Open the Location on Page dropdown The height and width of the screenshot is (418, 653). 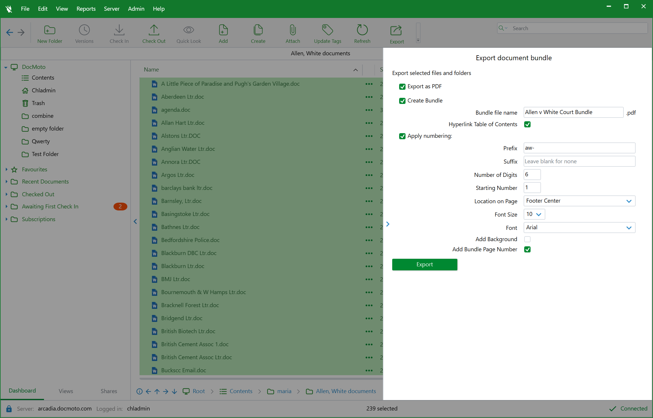[579, 201]
